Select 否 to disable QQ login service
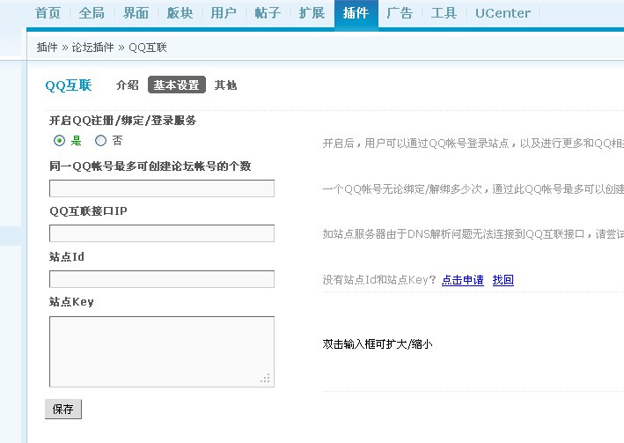The image size is (624, 443). (x=100, y=141)
